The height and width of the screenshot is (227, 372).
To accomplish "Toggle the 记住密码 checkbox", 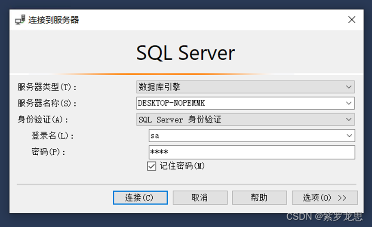I will pyautogui.click(x=151, y=166).
